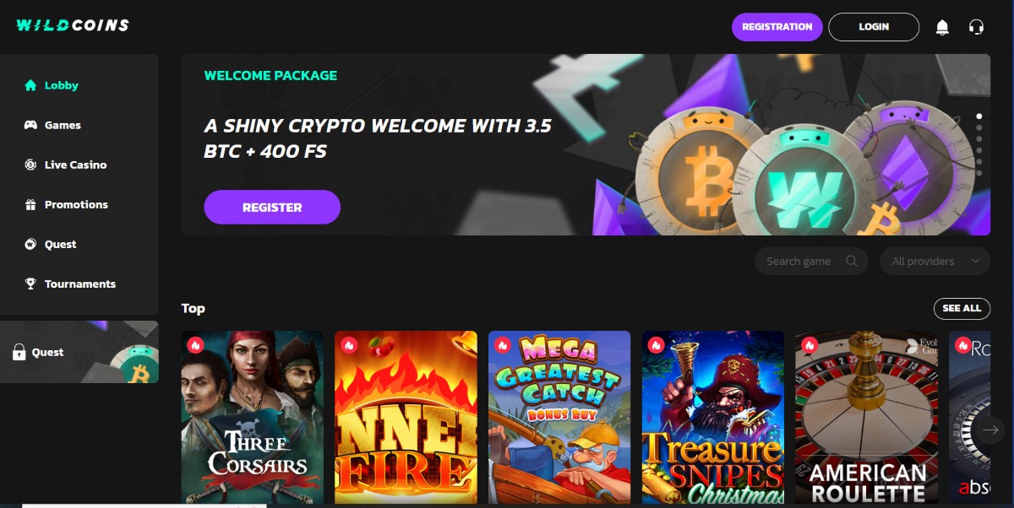Expand the All providers dropdown
This screenshot has height=508, width=1014.
pos(935,261)
